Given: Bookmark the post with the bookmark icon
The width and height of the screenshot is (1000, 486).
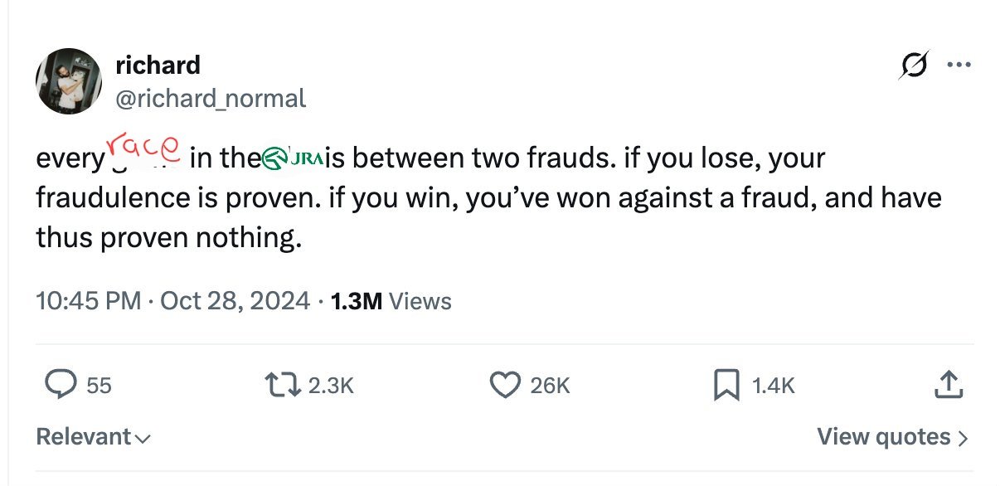Looking at the screenshot, I should (726, 385).
